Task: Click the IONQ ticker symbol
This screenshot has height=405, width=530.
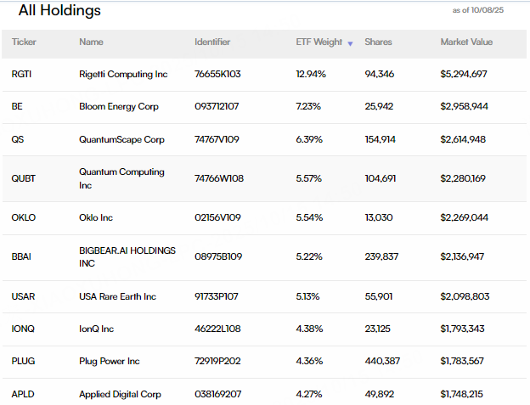Action: (x=23, y=329)
